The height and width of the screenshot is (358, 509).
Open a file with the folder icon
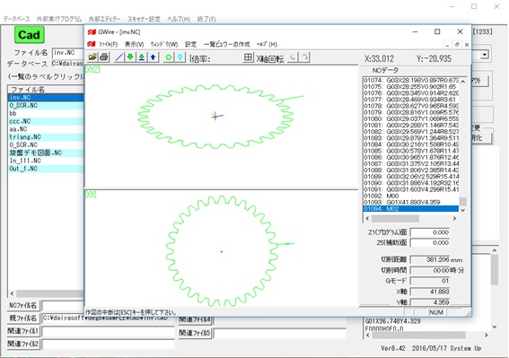coord(92,57)
